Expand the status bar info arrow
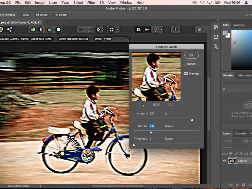 pyautogui.click(x=40, y=186)
